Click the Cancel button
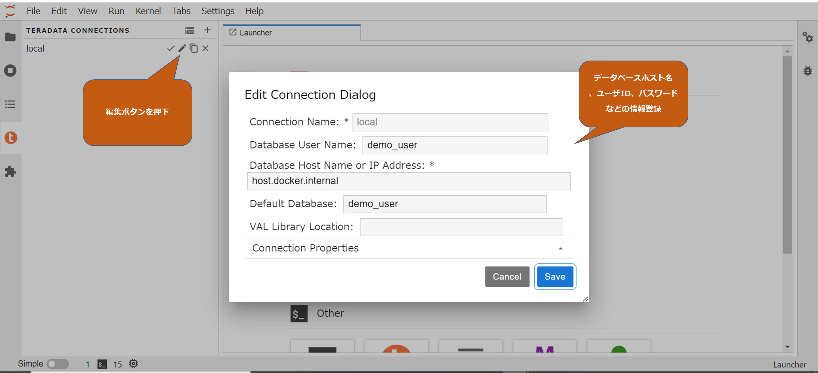This screenshot has height=373, width=818. click(507, 276)
